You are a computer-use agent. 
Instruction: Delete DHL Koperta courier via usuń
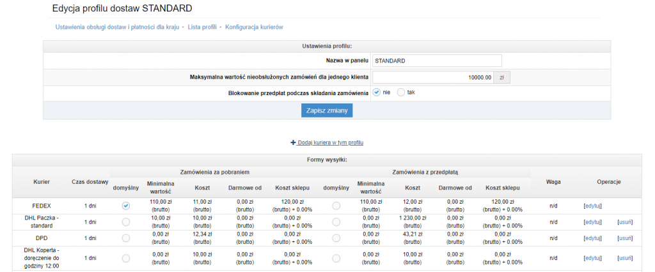[624, 258]
